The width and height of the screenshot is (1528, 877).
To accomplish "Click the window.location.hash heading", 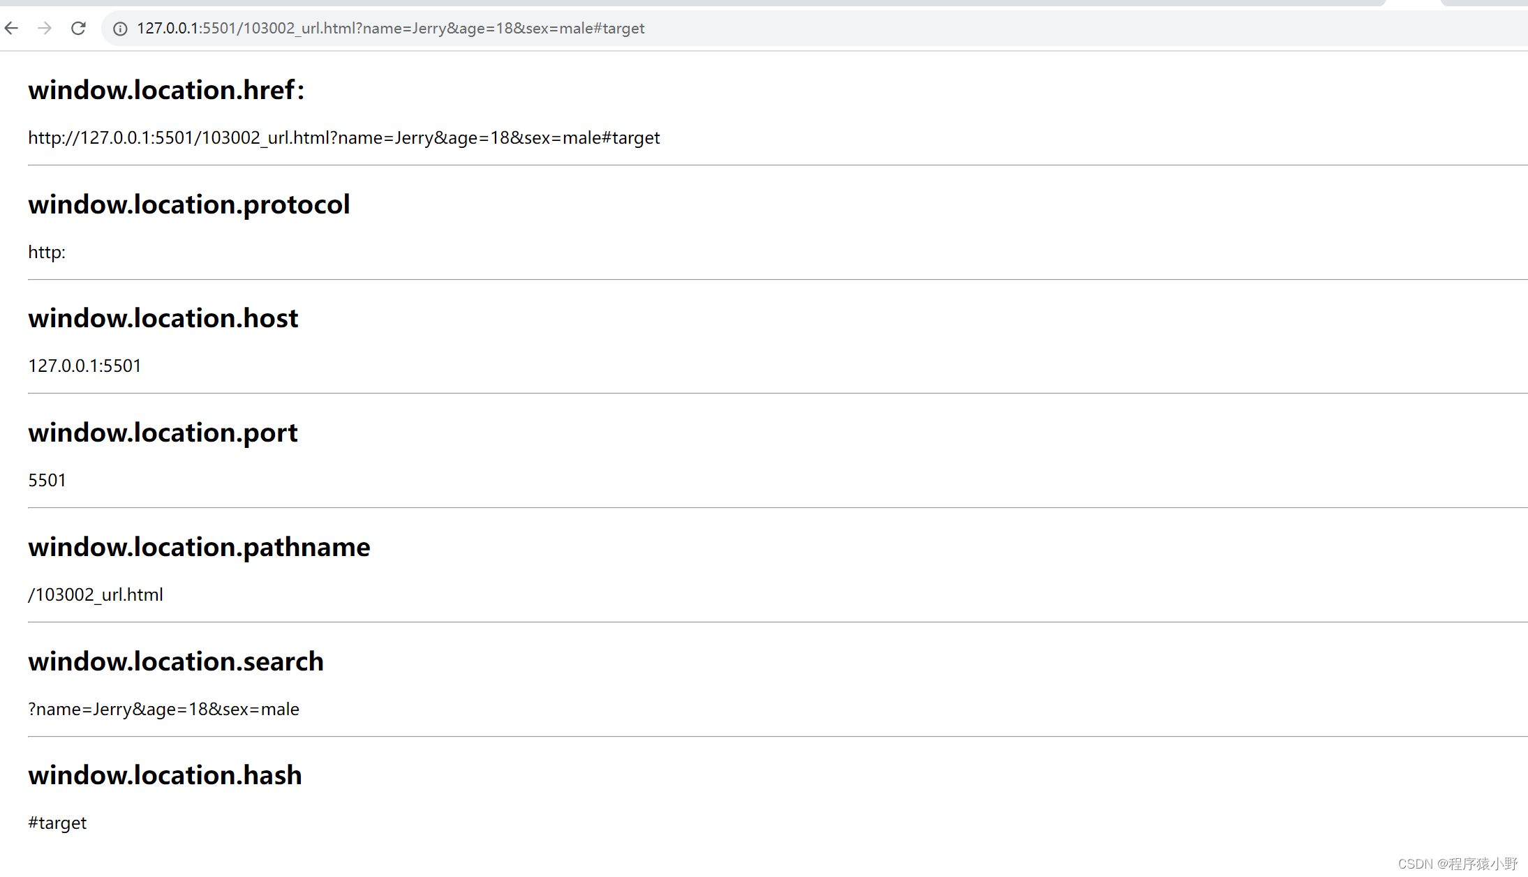I will tap(165, 775).
